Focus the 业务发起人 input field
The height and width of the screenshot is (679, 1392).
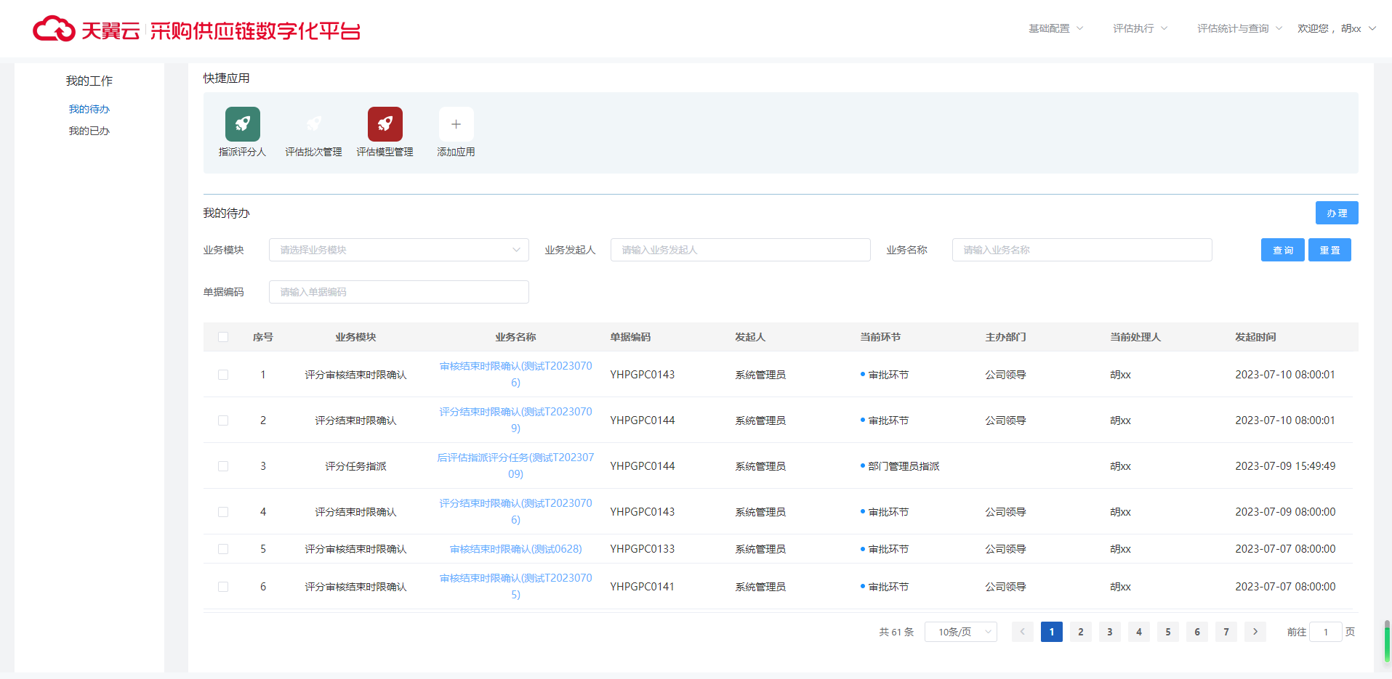[741, 250]
